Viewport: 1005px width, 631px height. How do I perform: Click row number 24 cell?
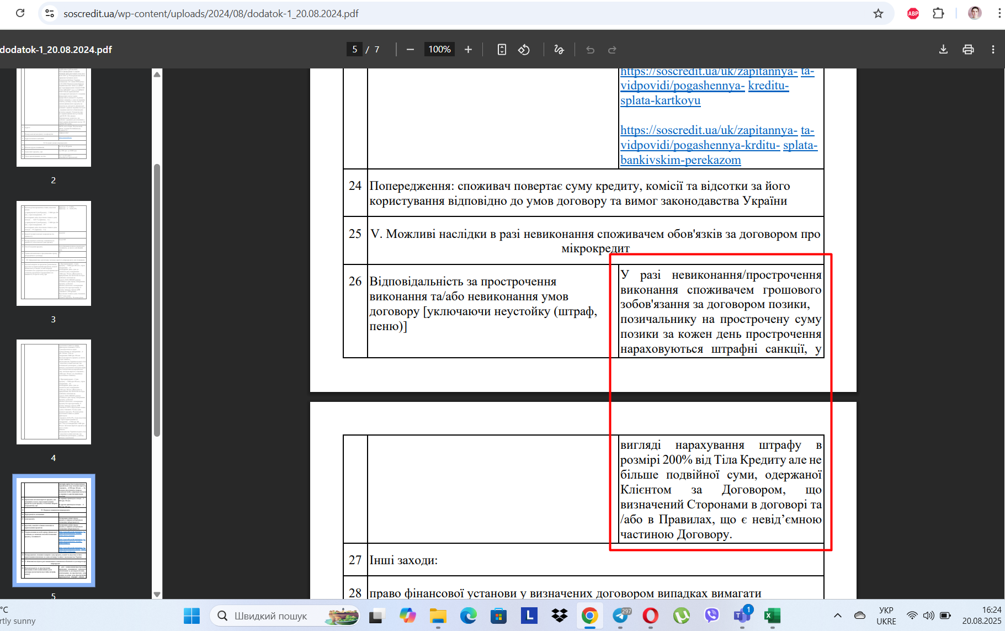pyautogui.click(x=355, y=193)
